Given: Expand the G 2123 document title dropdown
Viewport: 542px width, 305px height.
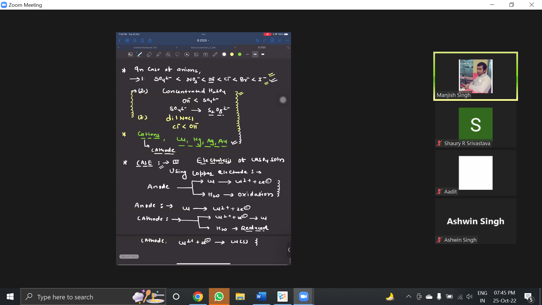Looking at the screenshot, I should coord(203,41).
